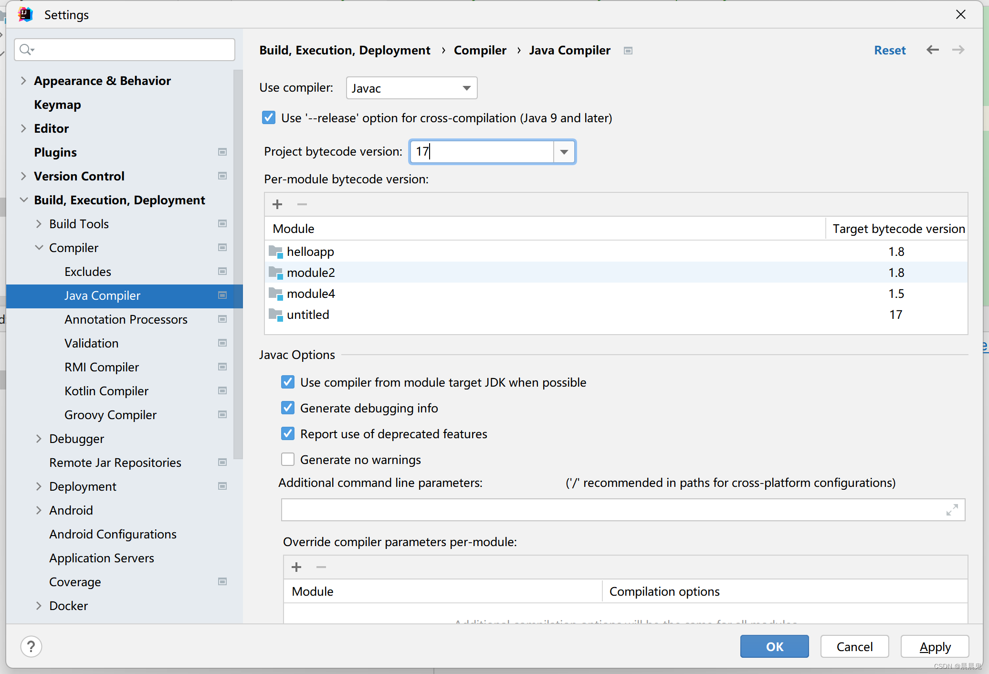Click the additional command line parameters field

point(611,510)
